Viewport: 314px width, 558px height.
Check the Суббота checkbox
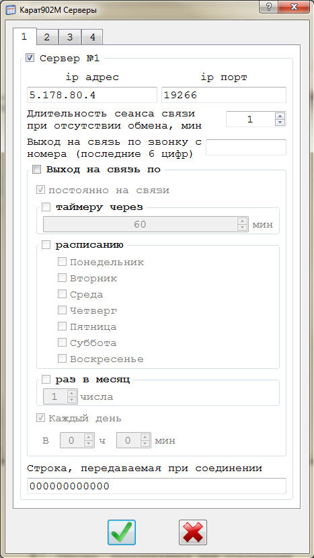point(63,343)
